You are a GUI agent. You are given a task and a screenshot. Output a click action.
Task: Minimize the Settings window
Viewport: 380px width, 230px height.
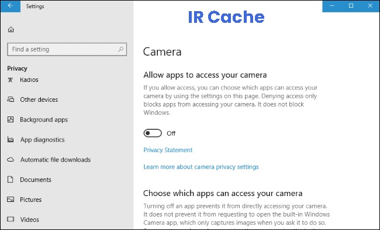click(332, 6)
